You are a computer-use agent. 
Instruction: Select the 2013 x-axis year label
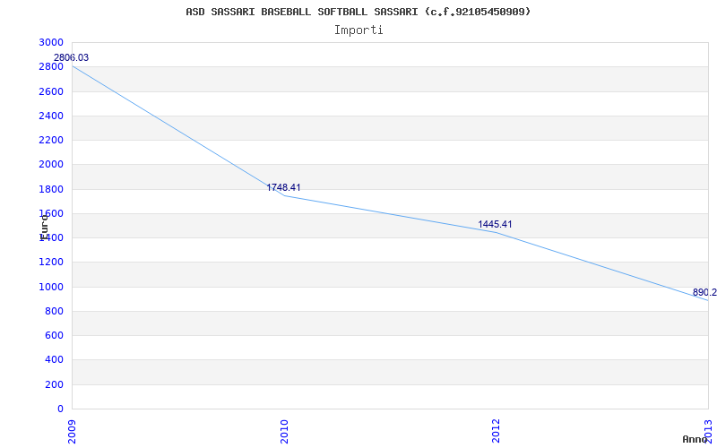(x=708, y=431)
